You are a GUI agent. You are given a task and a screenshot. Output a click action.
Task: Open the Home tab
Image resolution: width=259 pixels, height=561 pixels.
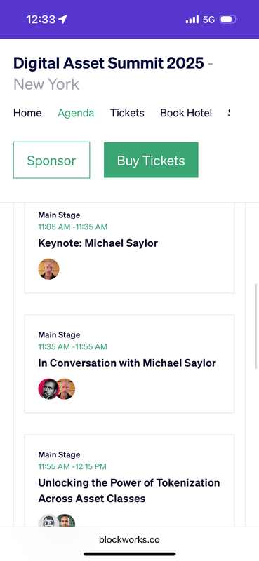tap(27, 113)
